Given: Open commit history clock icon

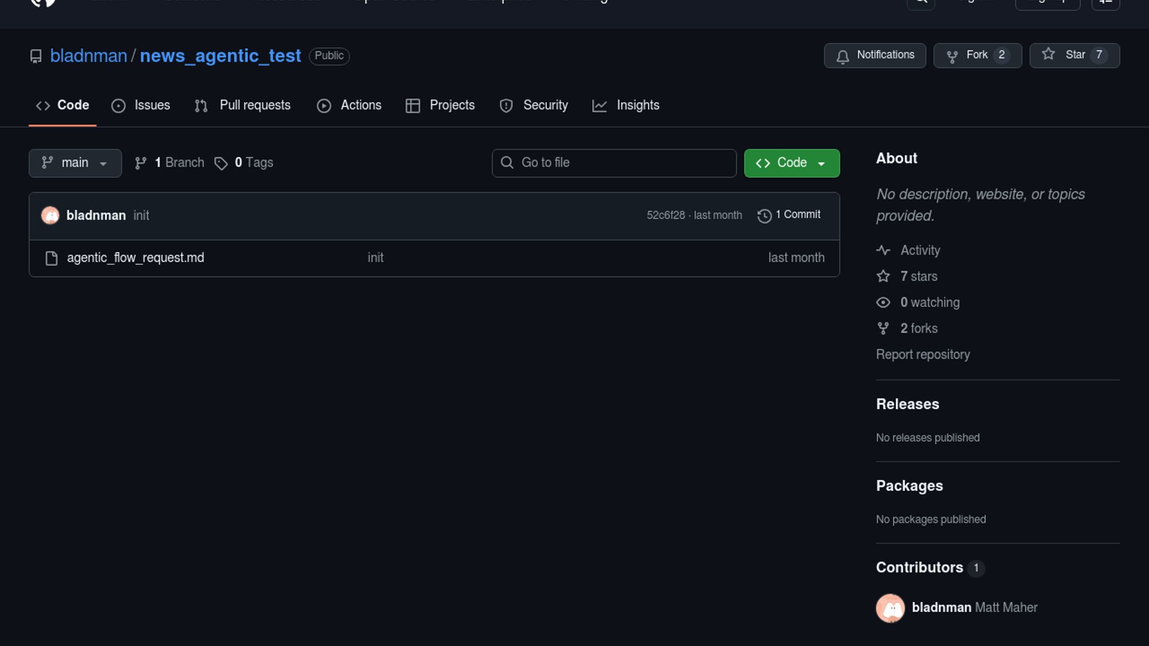Looking at the screenshot, I should click(764, 215).
